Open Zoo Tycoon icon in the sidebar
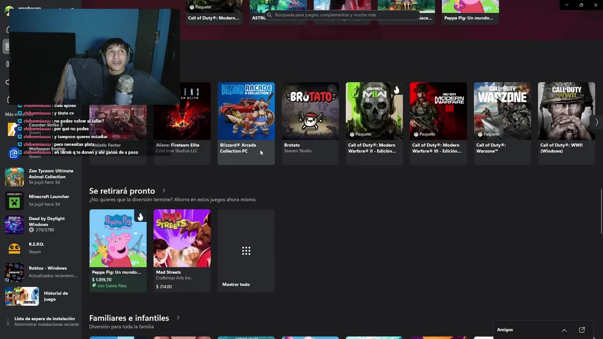The height and width of the screenshot is (339, 603). click(14, 177)
